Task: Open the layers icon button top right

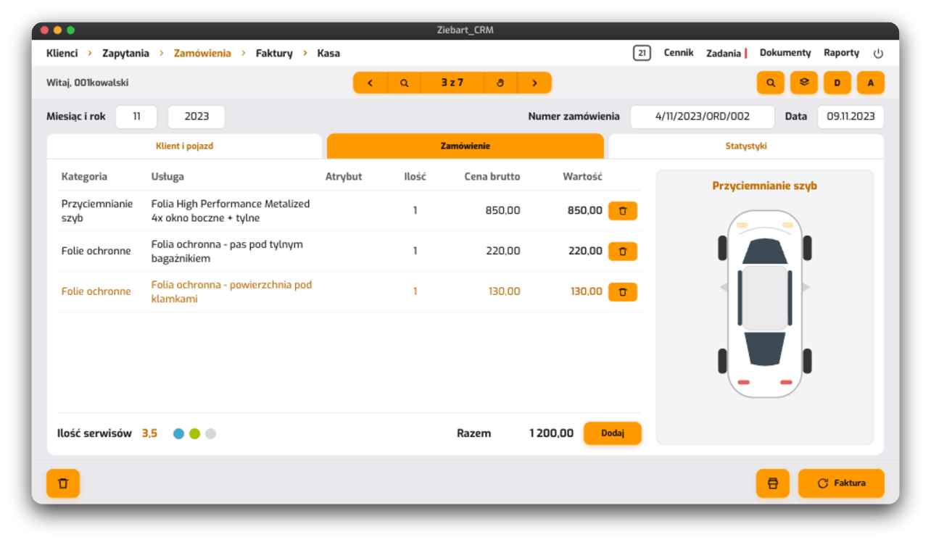Action: (x=804, y=83)
